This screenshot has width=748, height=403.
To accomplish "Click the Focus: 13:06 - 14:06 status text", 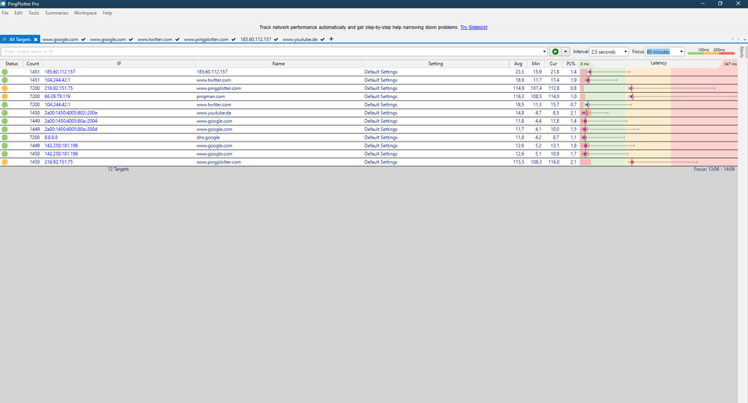I will click(x=714, y=169).
